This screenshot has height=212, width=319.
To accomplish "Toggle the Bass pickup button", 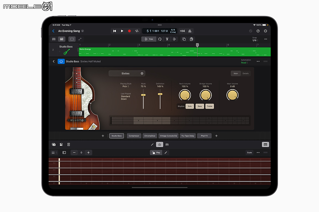I will pyautogui.click(x=200, y=106).
